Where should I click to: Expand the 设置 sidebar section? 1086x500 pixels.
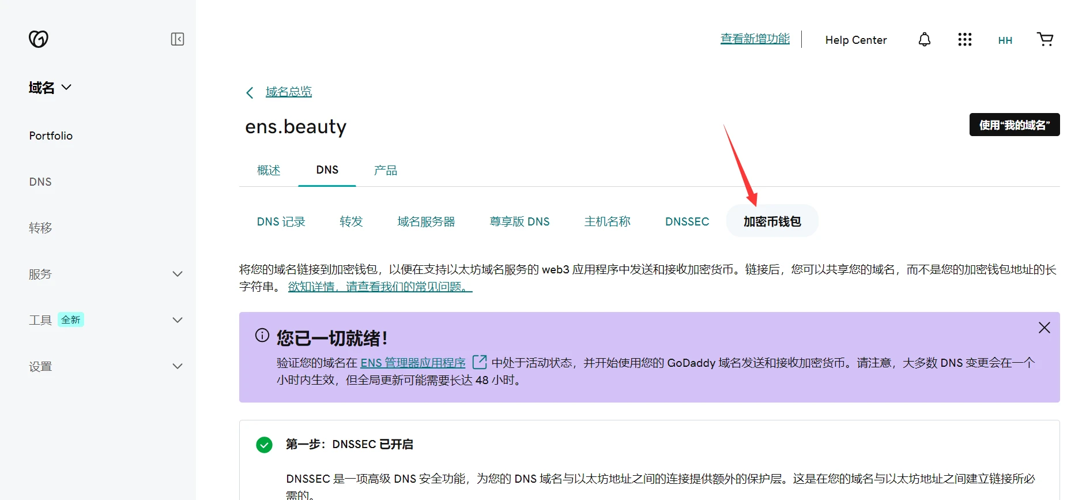pos(178,366)
